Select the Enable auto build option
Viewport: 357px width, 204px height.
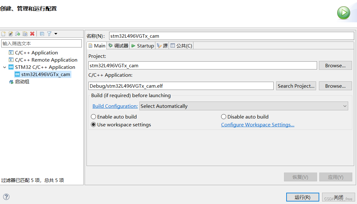pyautogui.click(x=93, y=117)
